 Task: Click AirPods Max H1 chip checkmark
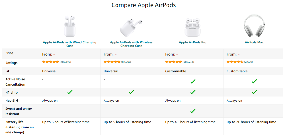pos(254,92)
